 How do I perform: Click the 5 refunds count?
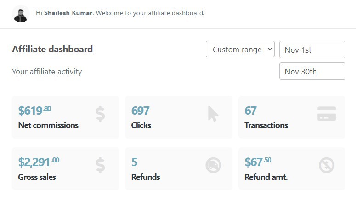tap(134, 162)
